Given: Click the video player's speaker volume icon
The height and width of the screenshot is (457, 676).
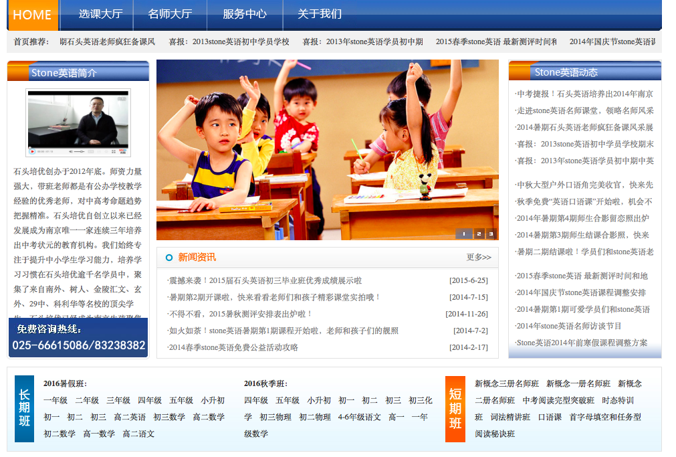Looking at the screenshot, I should 71,151.
